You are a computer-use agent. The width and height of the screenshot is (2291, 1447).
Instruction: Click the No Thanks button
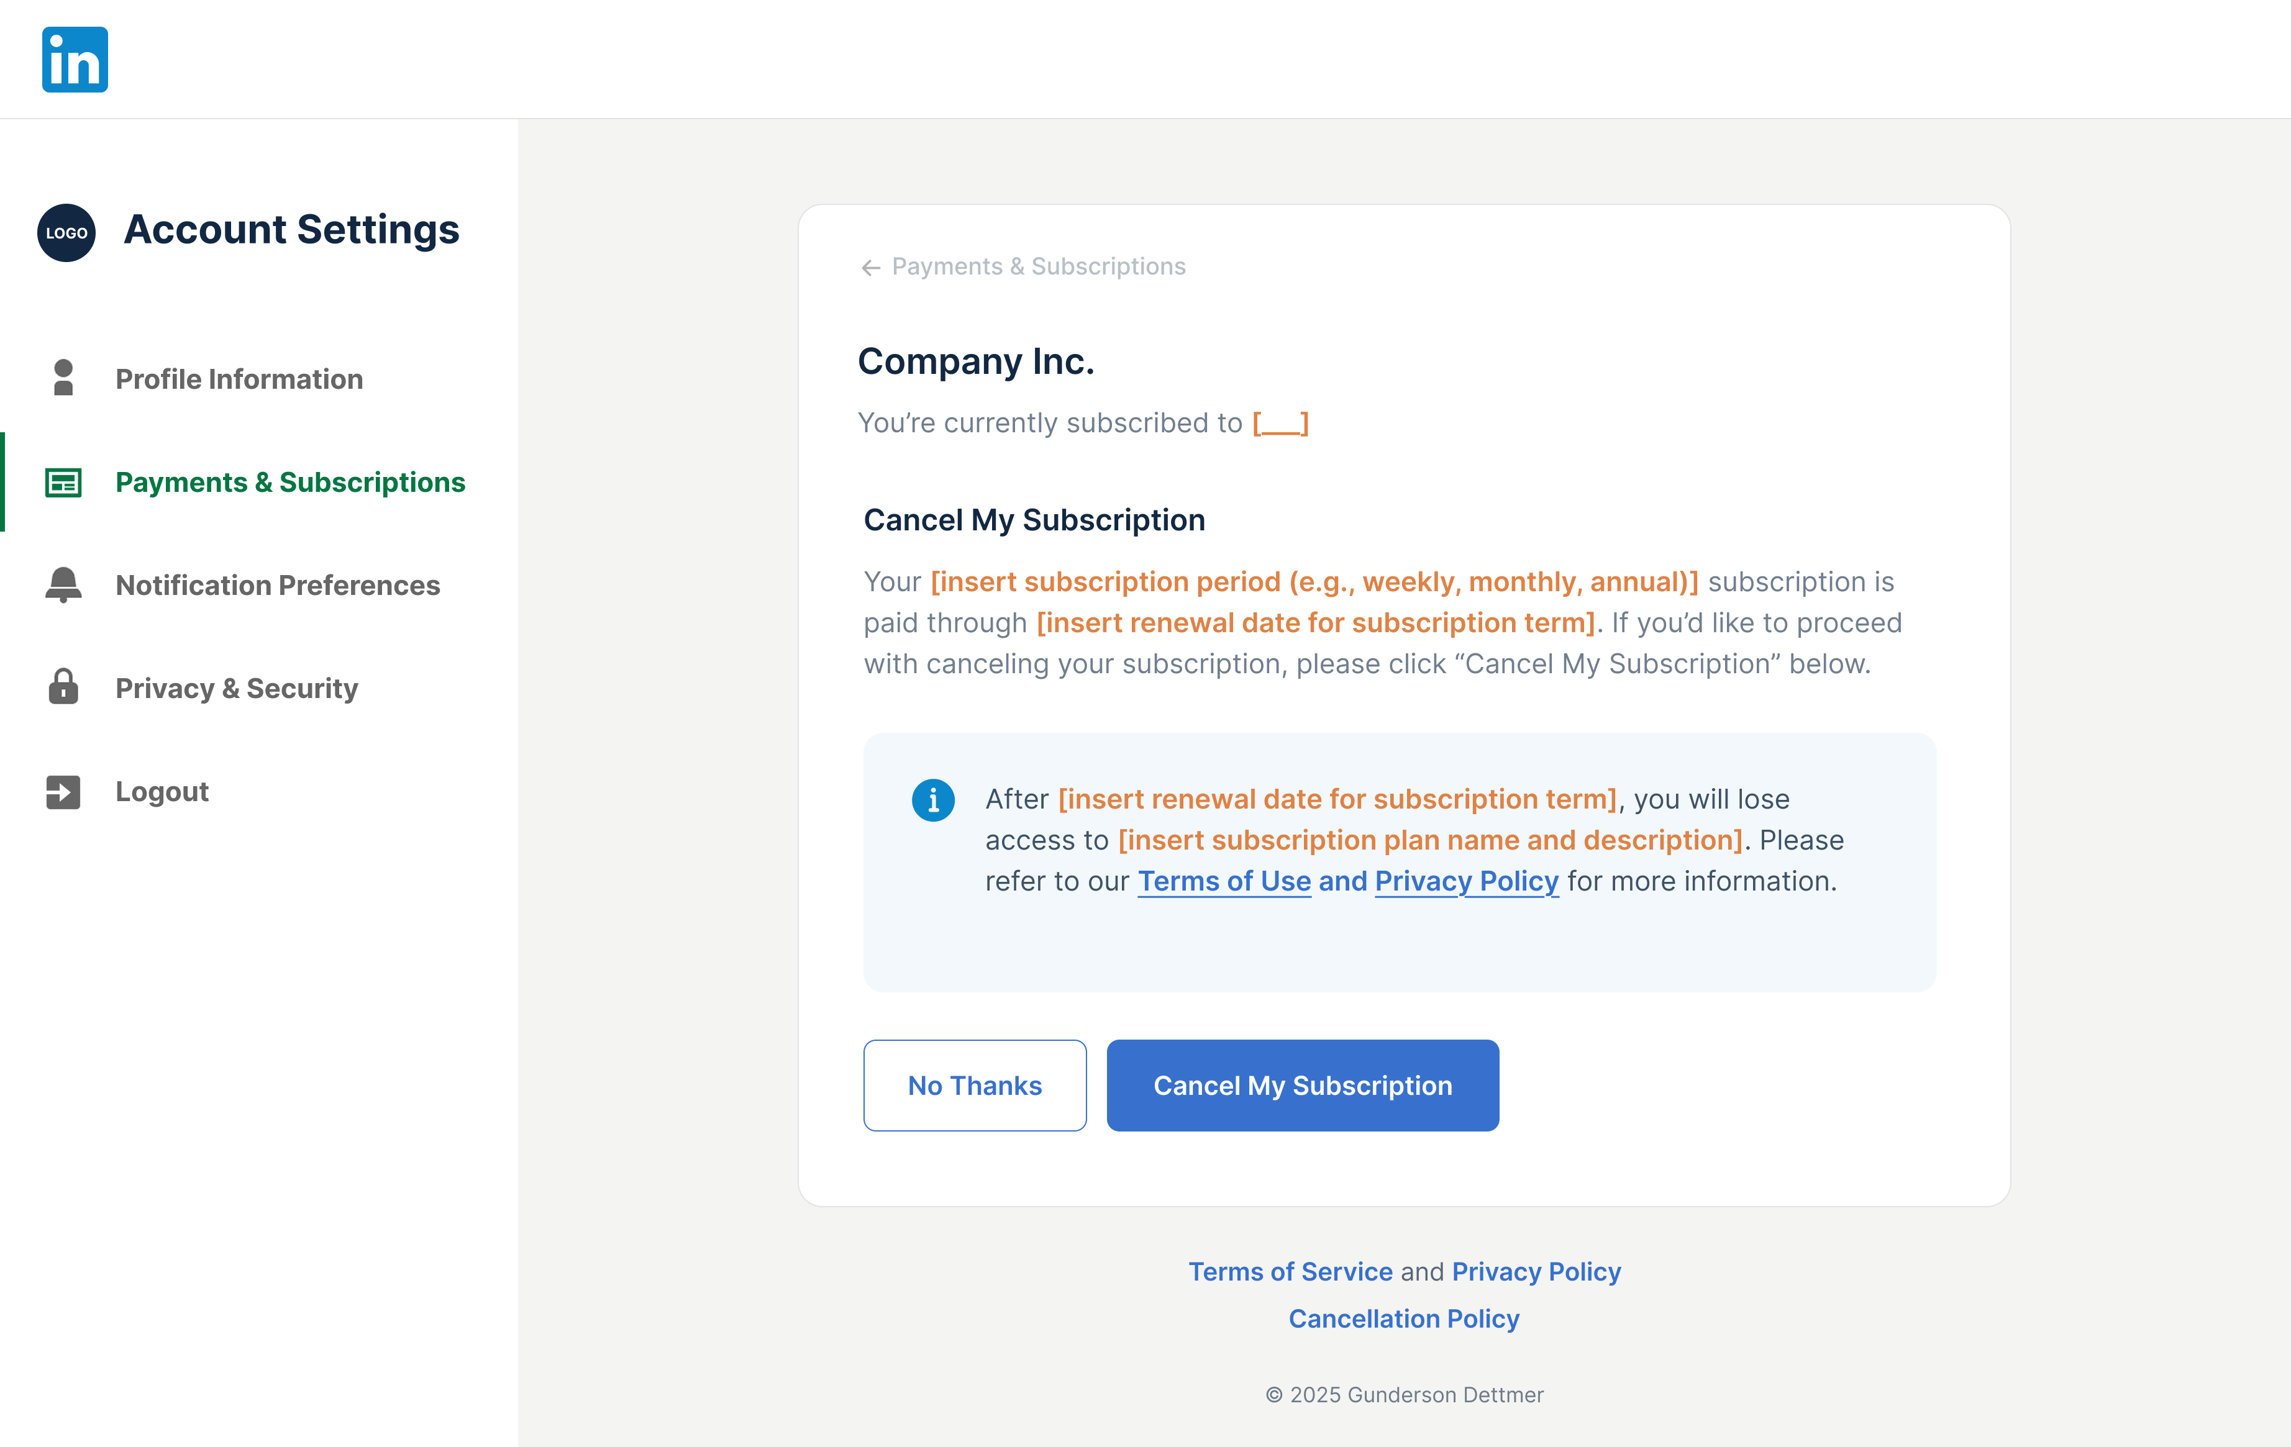pos(975,1086)
